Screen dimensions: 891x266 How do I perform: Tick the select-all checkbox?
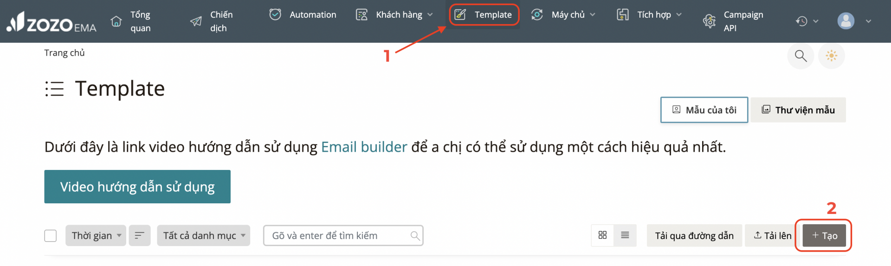(x=51, y=236)
